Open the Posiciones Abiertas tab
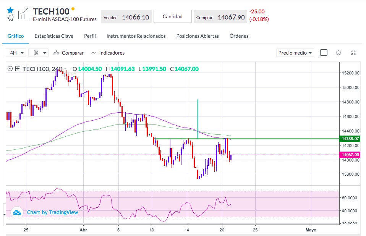 [x=198, y=36]
